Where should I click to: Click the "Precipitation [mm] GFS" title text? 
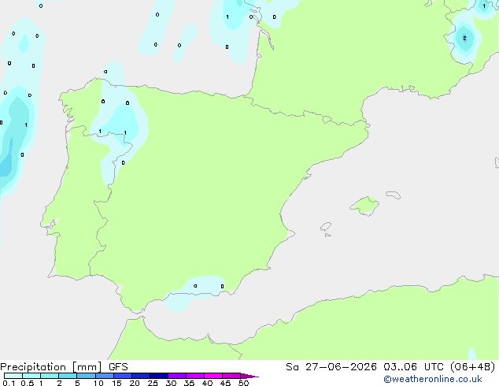click(64, 367)
